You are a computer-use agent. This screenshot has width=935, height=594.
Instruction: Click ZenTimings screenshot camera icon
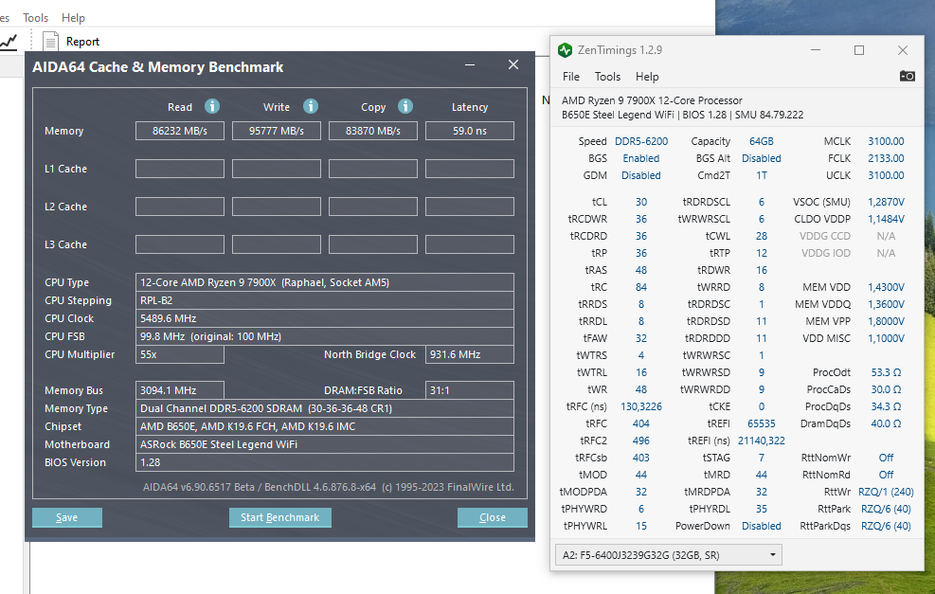point(907,76)
